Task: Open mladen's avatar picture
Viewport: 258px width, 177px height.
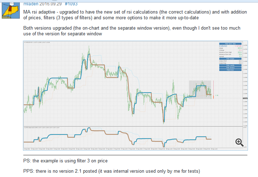Action: pyautogui.click(x=11, y=9)
